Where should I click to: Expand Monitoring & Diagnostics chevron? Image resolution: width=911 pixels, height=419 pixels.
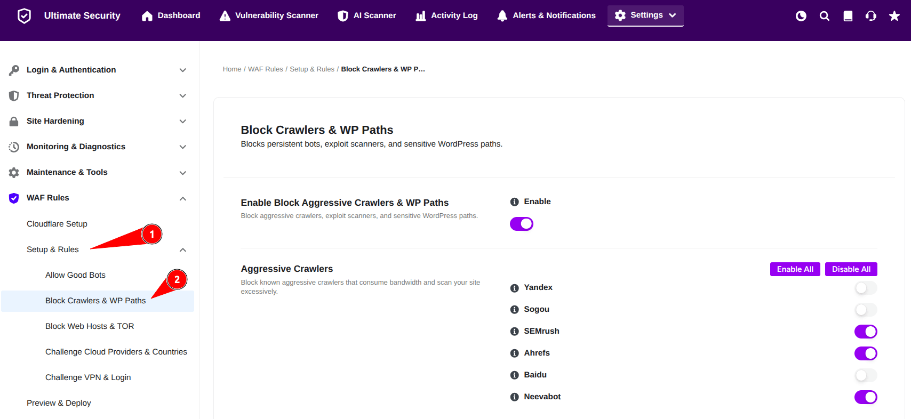click(183, 147)
